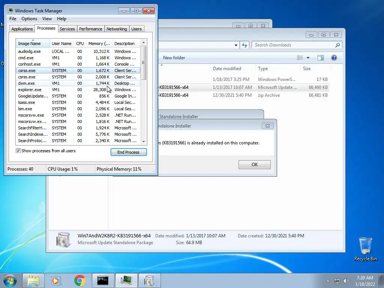
Task: Open network status tray icon
Action: pyautogui.click(x=337, y=281)
